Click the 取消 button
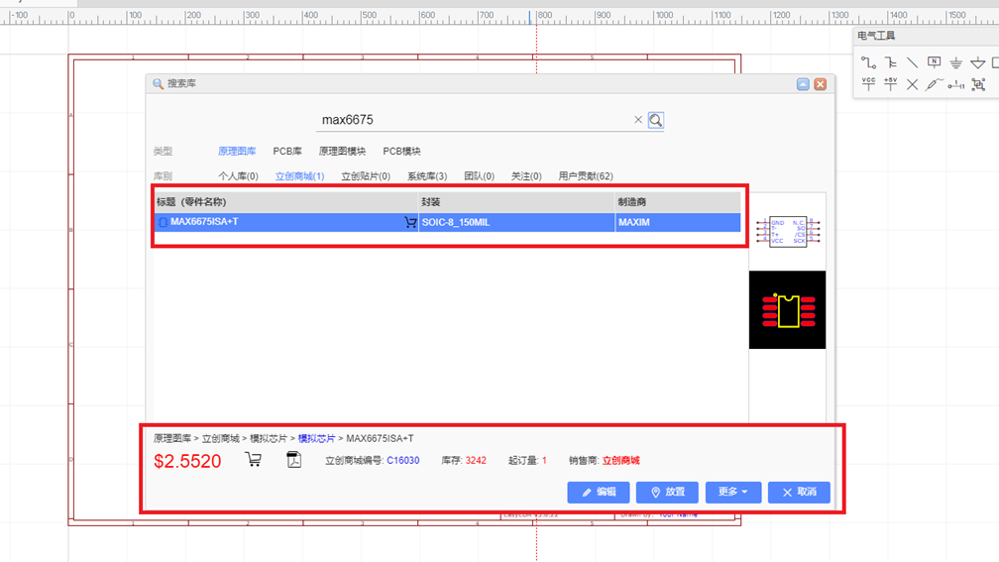Viewport: 999px width, 562px height. point(799,492)
